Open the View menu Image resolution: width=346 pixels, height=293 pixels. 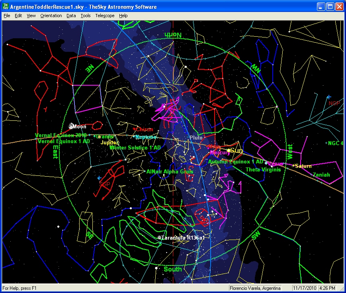coord(31,16)
